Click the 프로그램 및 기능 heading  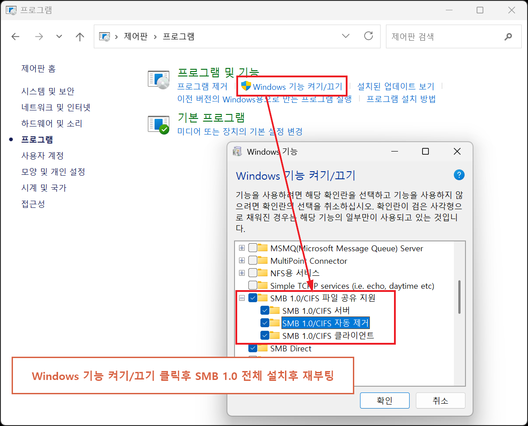coord(218,72)
